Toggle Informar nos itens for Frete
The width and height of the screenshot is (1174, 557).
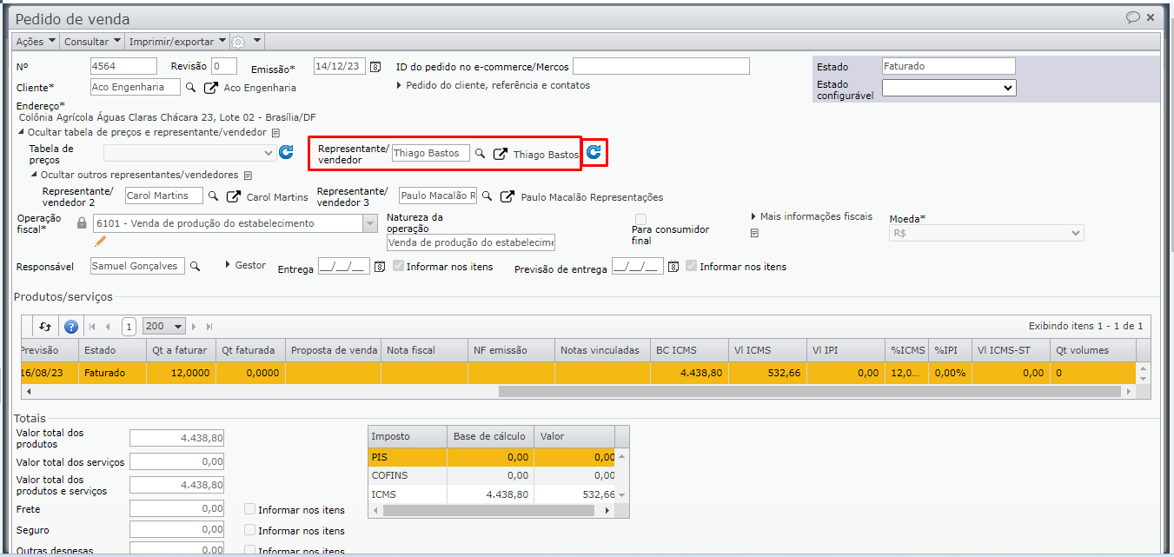(250, 509)
